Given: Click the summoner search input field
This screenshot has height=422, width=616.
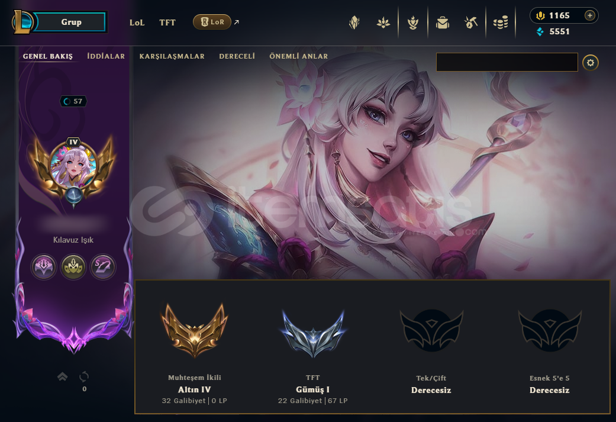Looking at the screenshot, I should [x=507, y=62].
